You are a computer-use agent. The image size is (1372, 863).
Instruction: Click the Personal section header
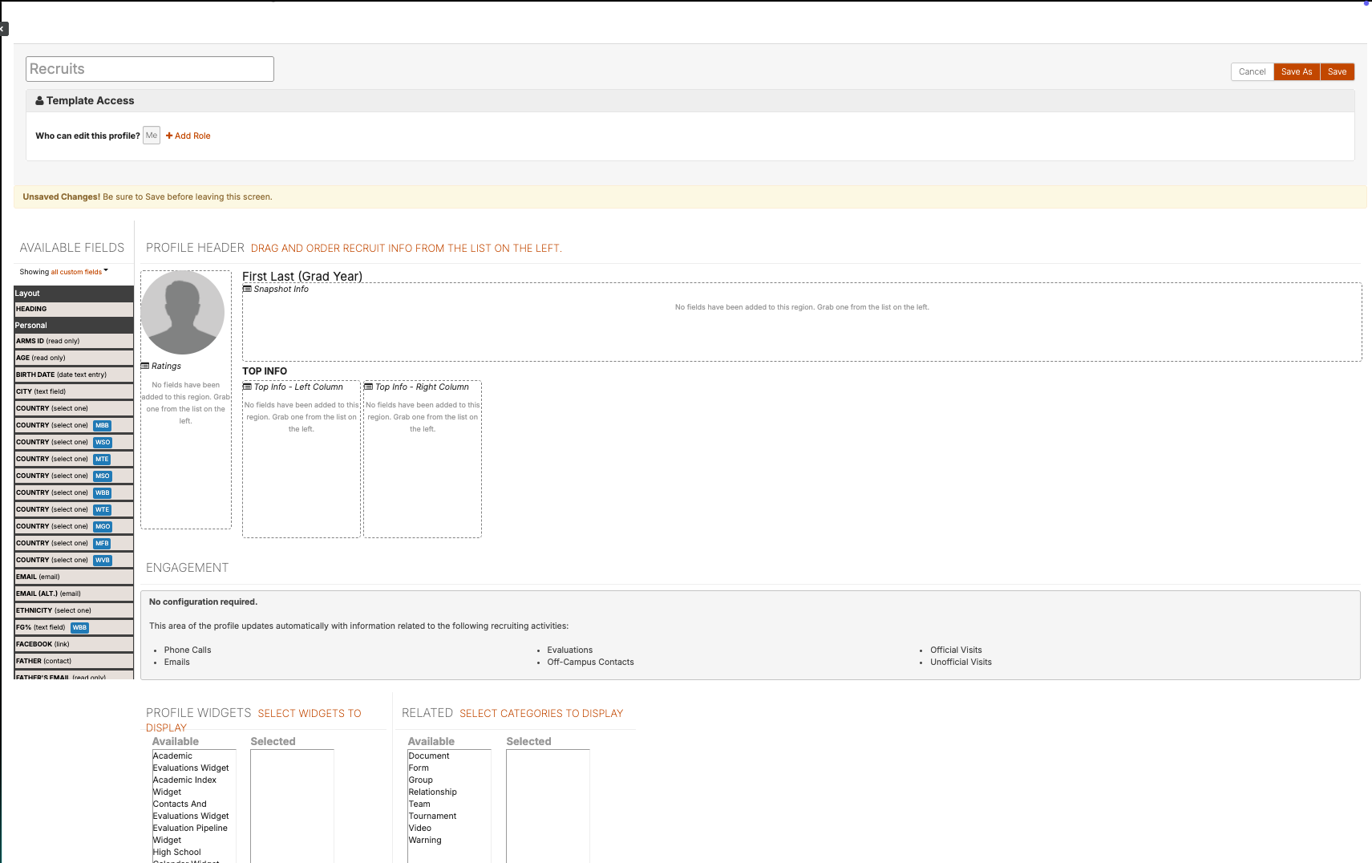click(x=74, y=325)
